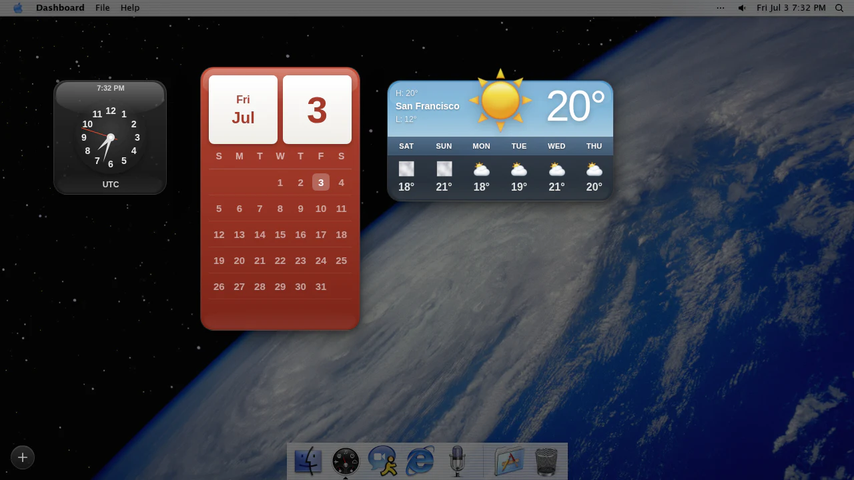Select July 15 in the calendar
854x480 pixels.
point(280,235)
